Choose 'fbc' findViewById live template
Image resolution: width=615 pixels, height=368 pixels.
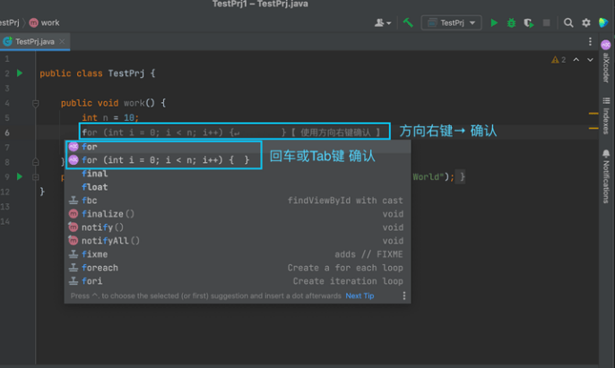(238, 201)
